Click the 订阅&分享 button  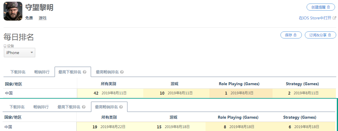[x=321, y=35]
